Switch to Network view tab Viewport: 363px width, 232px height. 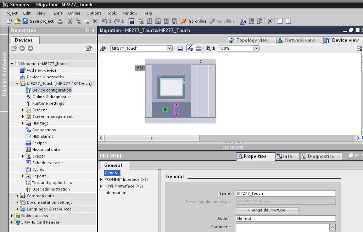300,40
